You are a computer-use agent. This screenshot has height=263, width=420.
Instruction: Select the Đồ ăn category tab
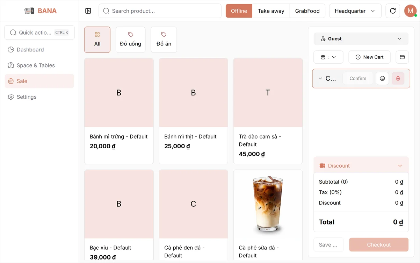(x=164, y=40)
